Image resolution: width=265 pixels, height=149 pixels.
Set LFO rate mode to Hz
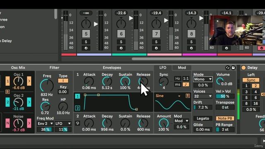coord(178,79)
